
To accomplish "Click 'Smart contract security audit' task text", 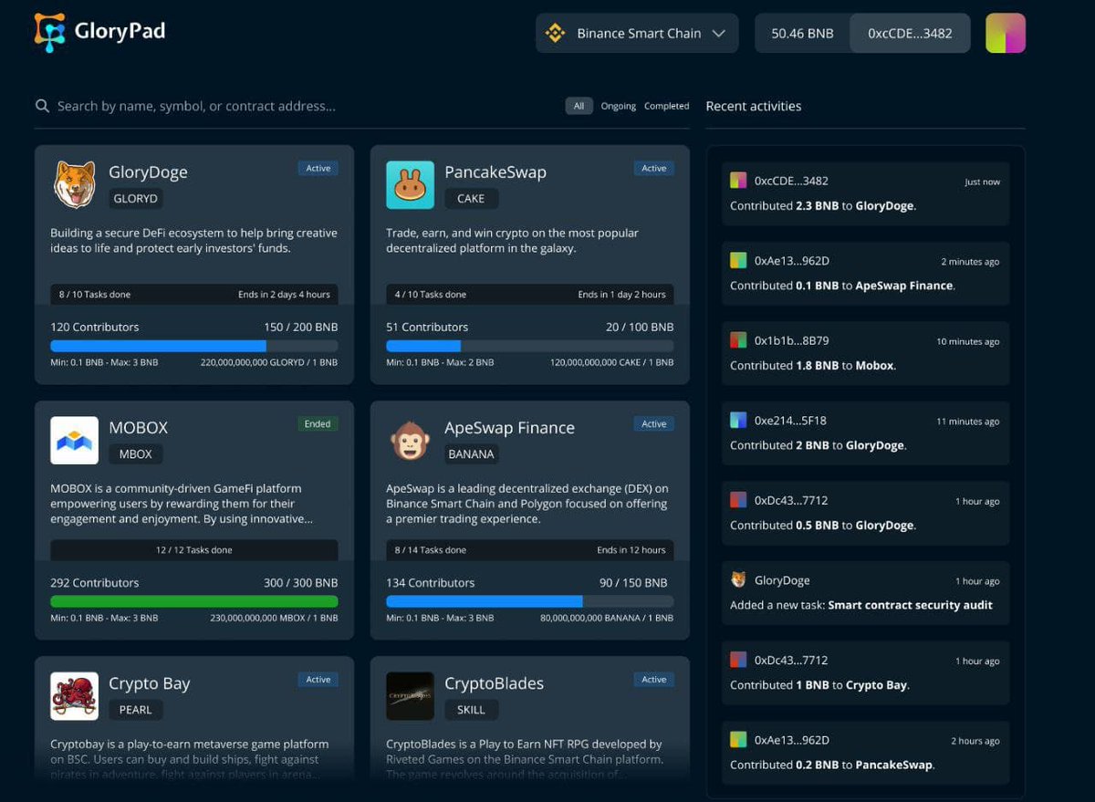I will point(911,605).
